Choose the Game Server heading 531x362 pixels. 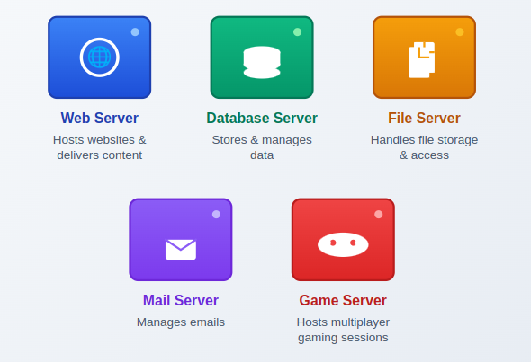click(x=343, y=300)
